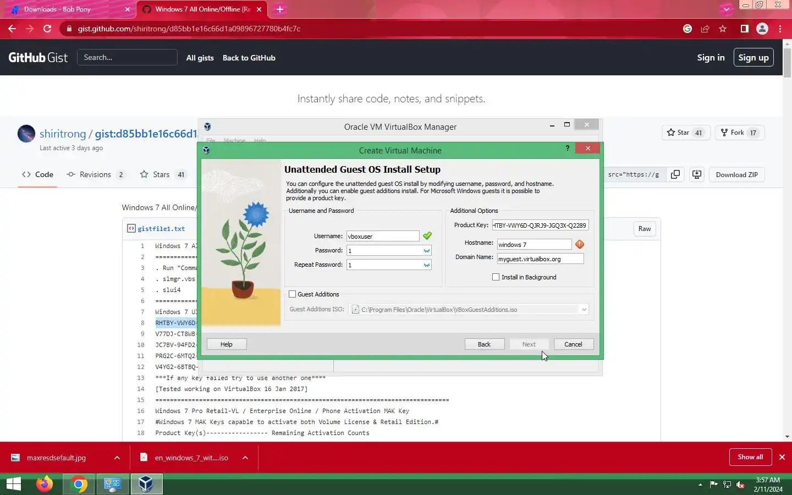
Task: Click volume muted tray icon
Action: click(740, 485)
